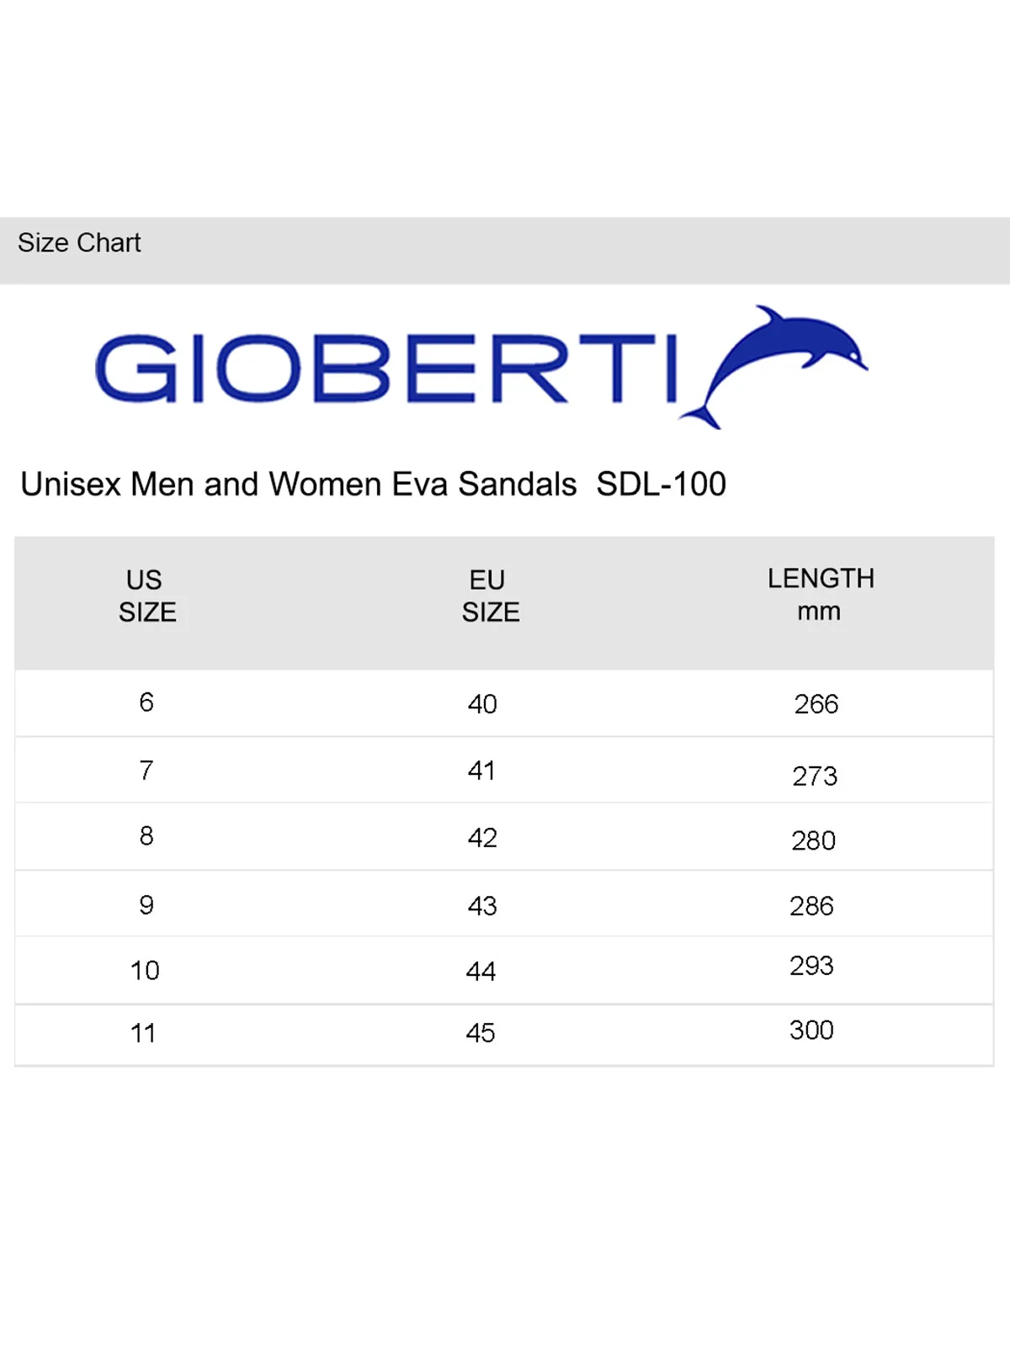
Task: Select EU size 40 cell
Action: pos(482,704)
